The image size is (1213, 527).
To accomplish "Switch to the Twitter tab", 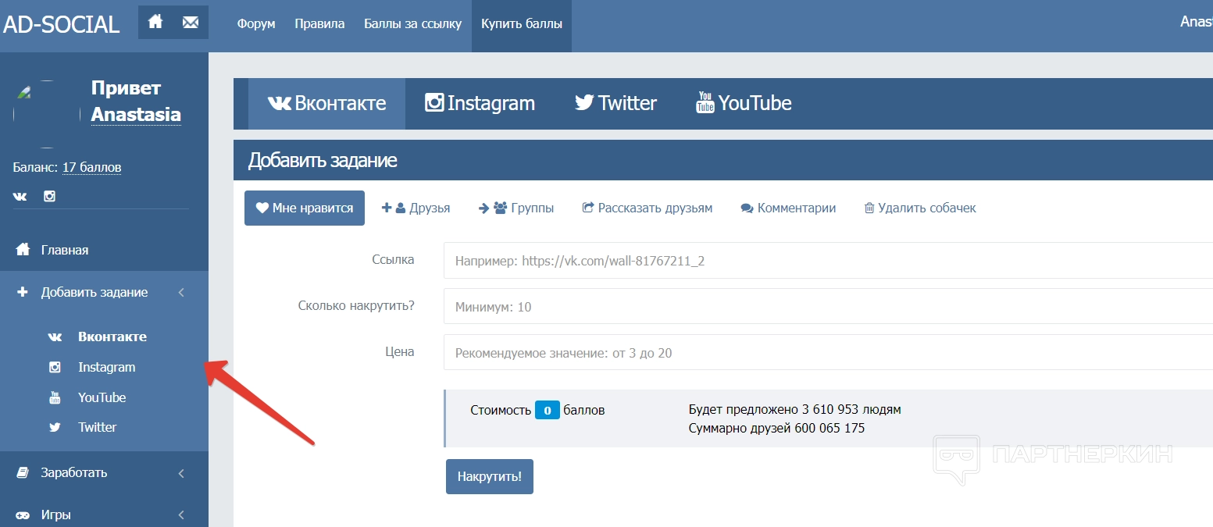I will coord(615,103).
